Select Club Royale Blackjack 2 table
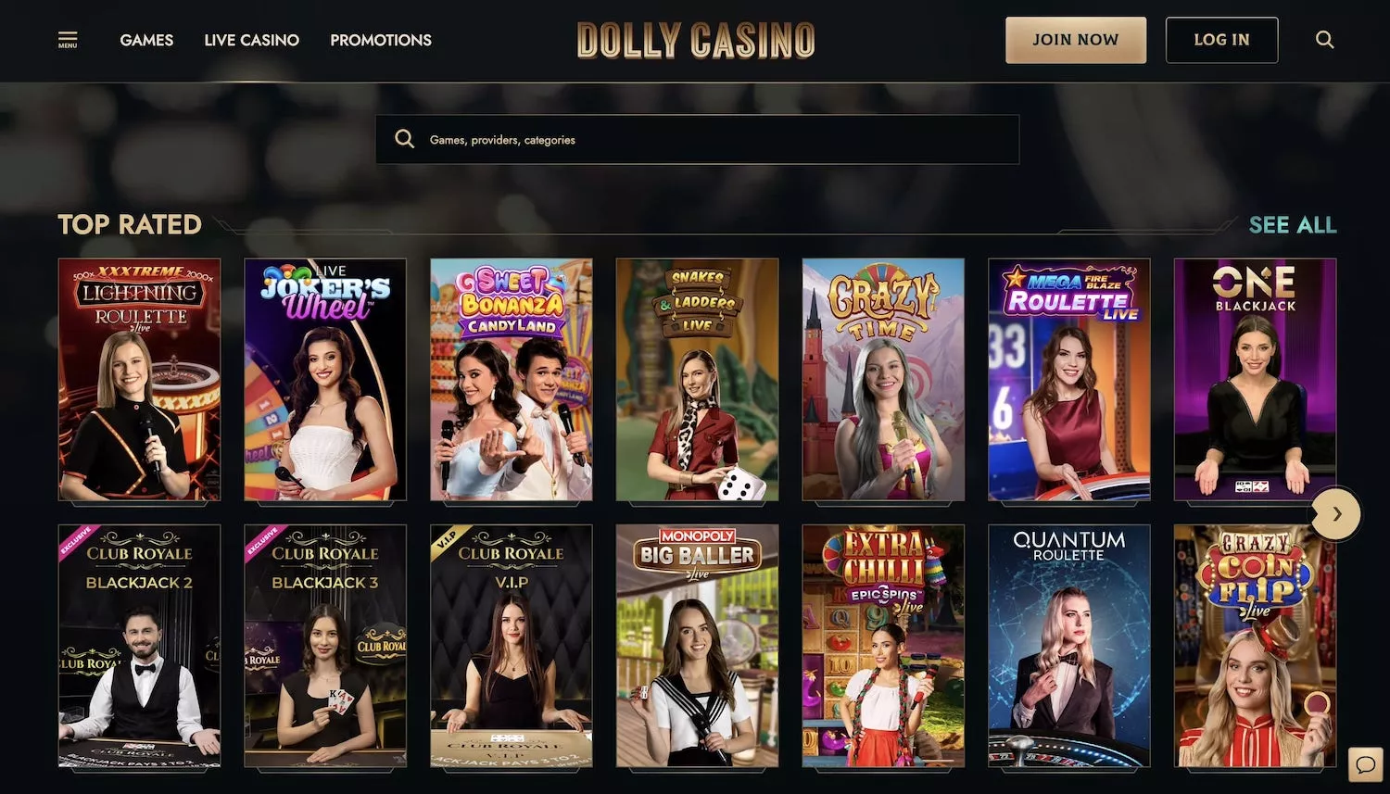Viewport: 1390px width, 794px height. click(x=139, y=646)
